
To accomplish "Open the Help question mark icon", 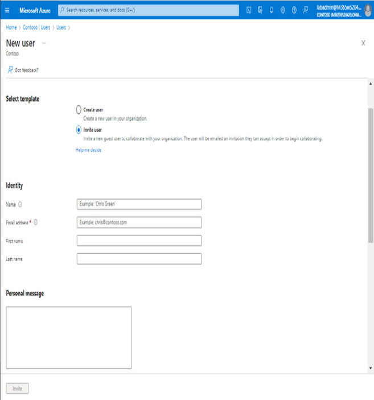I will pyautogui.click(x=294, y=10).
